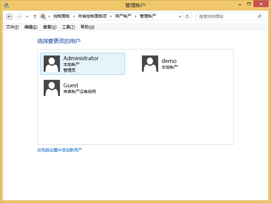Open the 文件 menu
The height and width of the screenshot is (203, 271).
[x=12, y=27]
